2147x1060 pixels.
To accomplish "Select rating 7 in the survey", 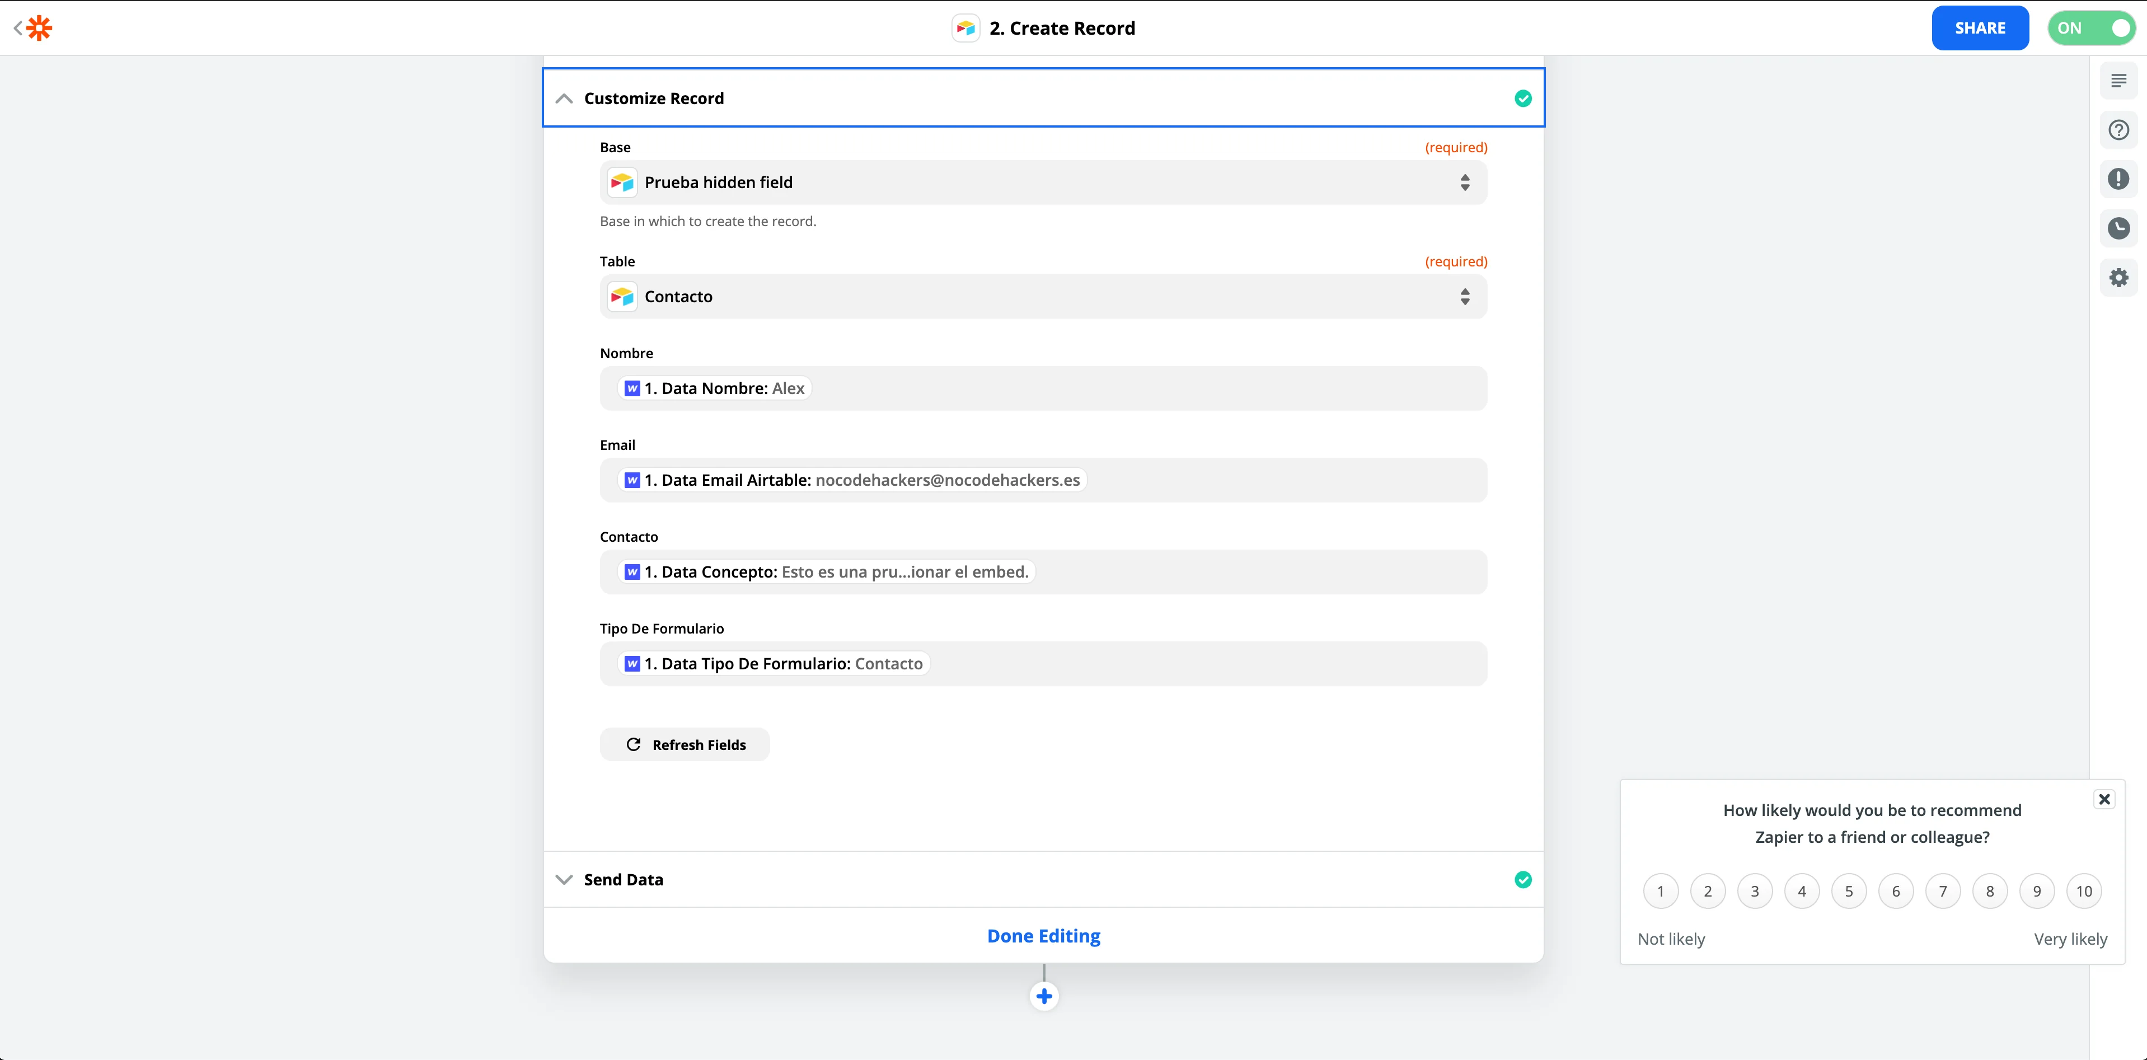I will (x=1942, y=891).
